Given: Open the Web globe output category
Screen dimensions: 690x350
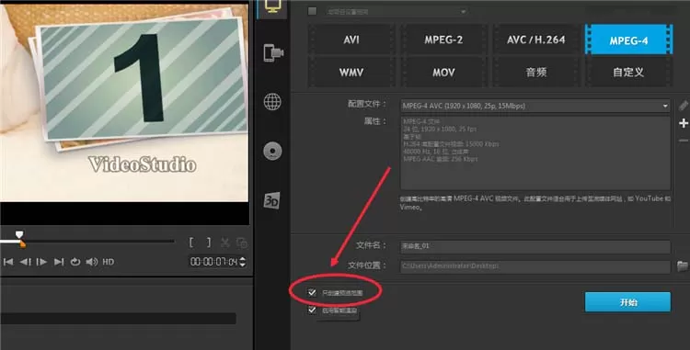Looking at the screenshot, I should tap(272, 102).
